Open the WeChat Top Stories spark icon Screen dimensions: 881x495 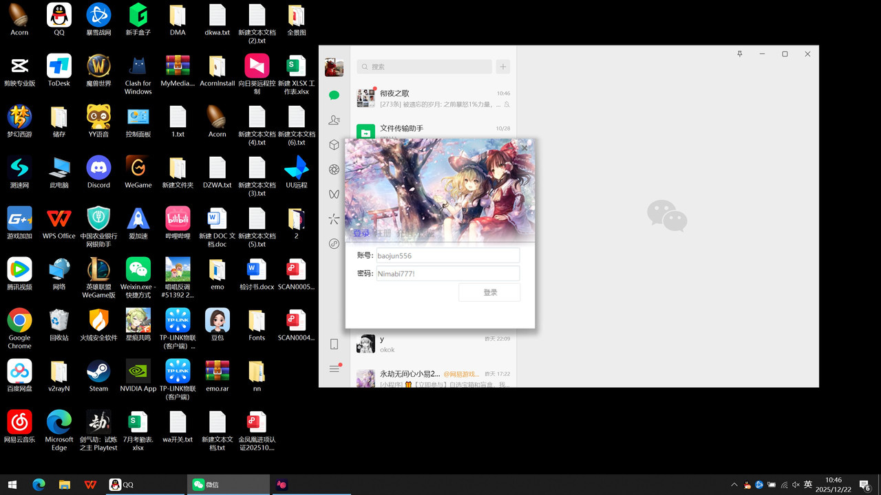click(x=334, y=219)
